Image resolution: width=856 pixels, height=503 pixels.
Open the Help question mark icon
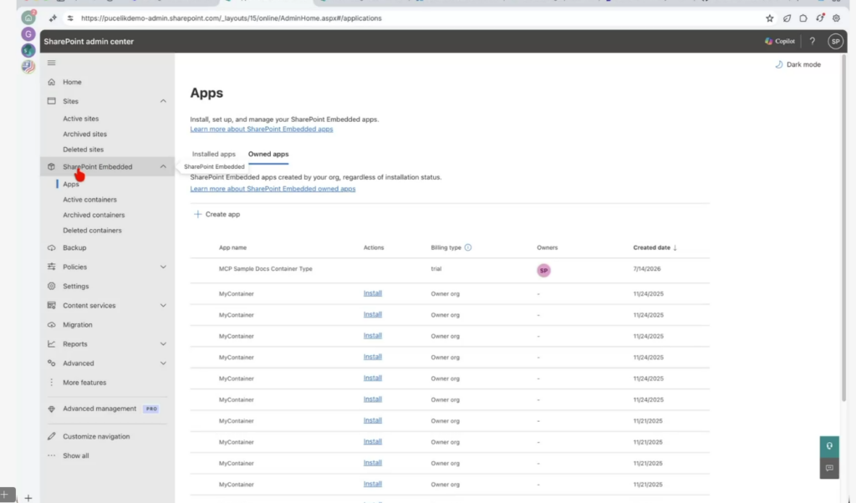click(813, 41)
